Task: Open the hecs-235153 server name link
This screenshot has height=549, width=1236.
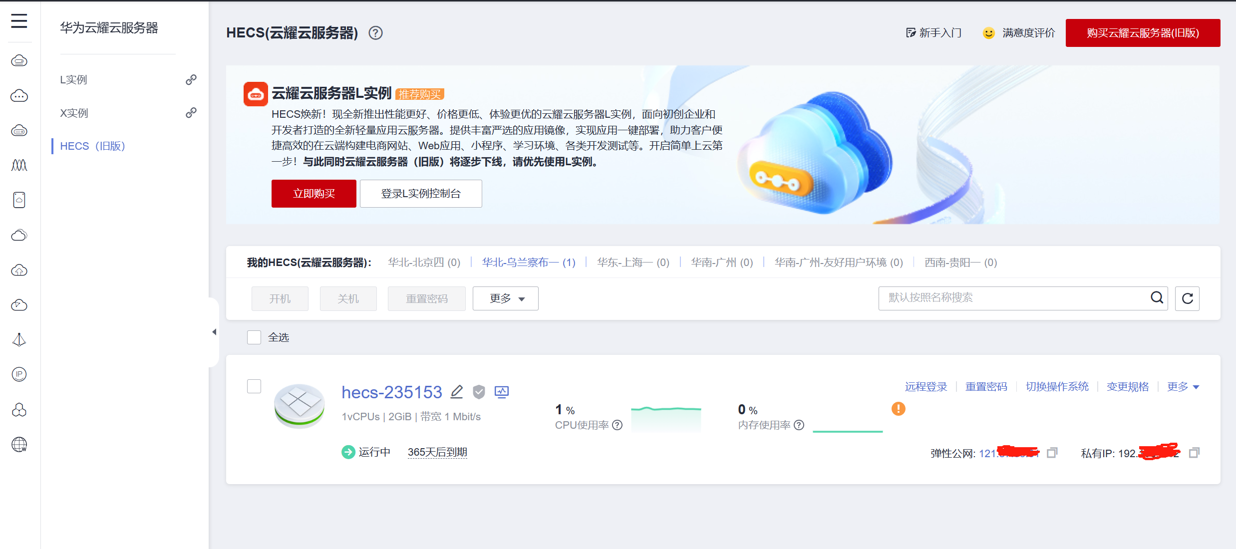Action: [x=392, y=392]
